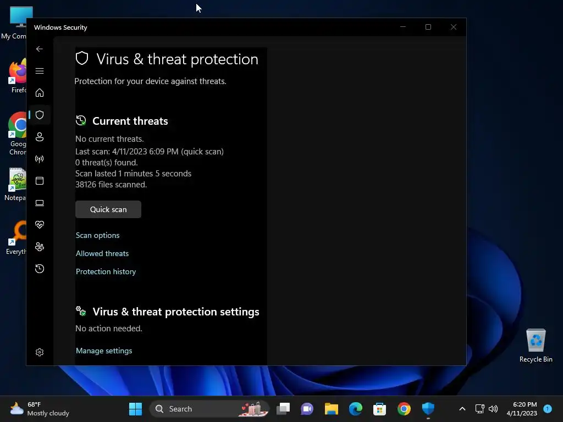Image resolution: width=563 pixels, height=422 pixels.
Task: Open App & browser control icon
Action: [40, 180]
